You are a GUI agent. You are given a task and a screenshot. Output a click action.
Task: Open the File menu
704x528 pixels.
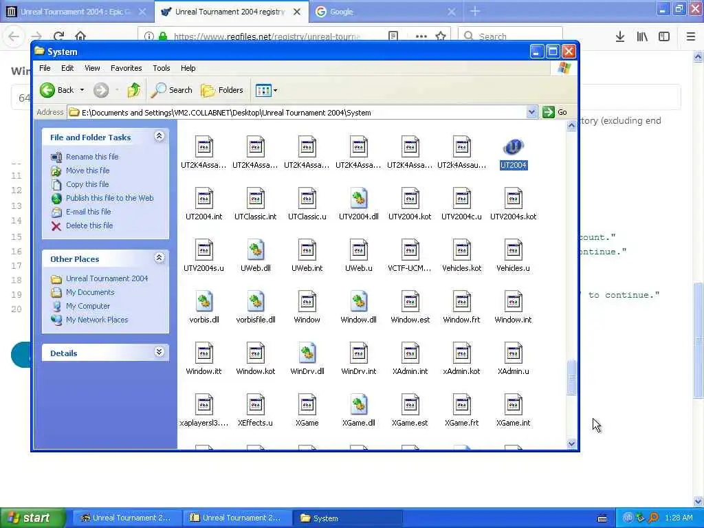click(x=45, y=68)
